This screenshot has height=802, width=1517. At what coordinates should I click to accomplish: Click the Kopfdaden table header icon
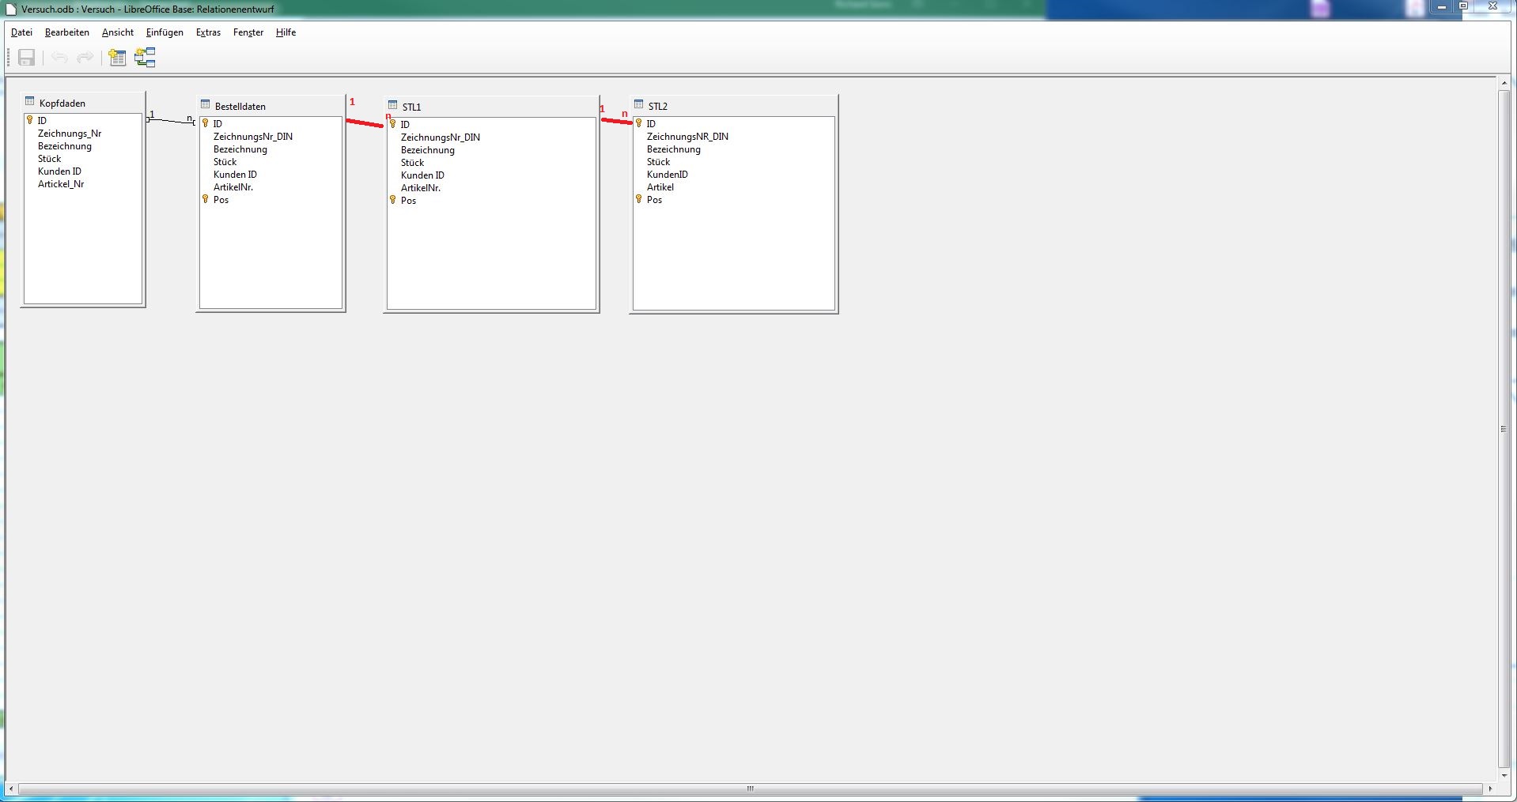point(30,102)
